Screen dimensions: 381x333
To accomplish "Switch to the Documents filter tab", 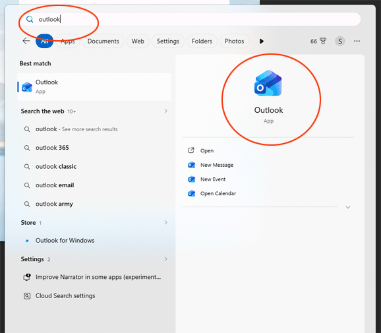I will click(103, 41).
